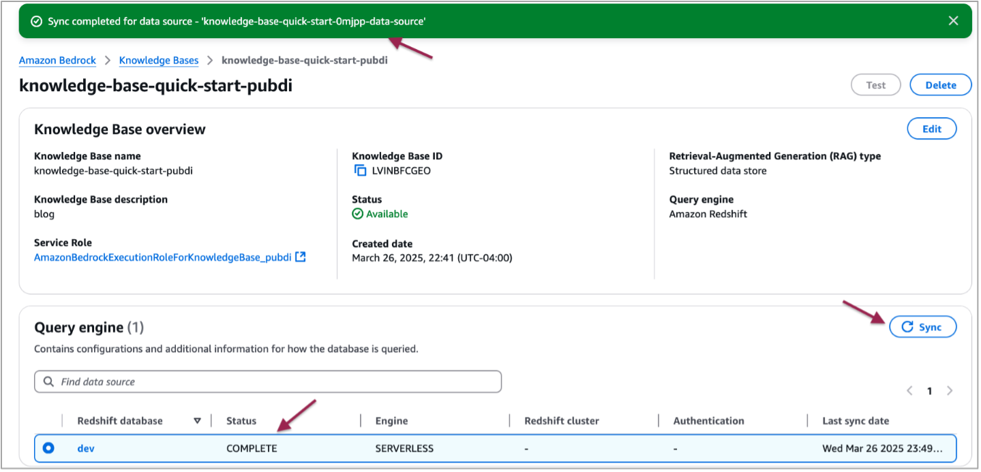Click the Knowledge Base ID value LVINBFCGEO

tap(402, 171)
